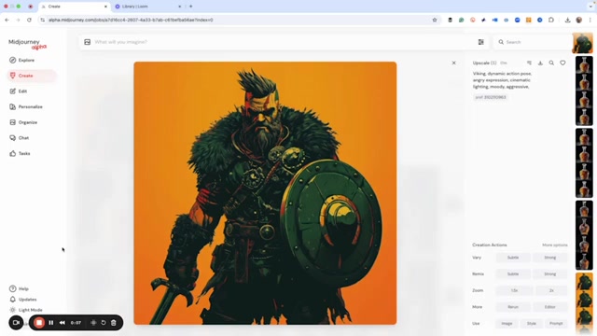Click the Vary Subtle button
The height and width of the screenshot is (336, 597).
(x=513, y=258)
